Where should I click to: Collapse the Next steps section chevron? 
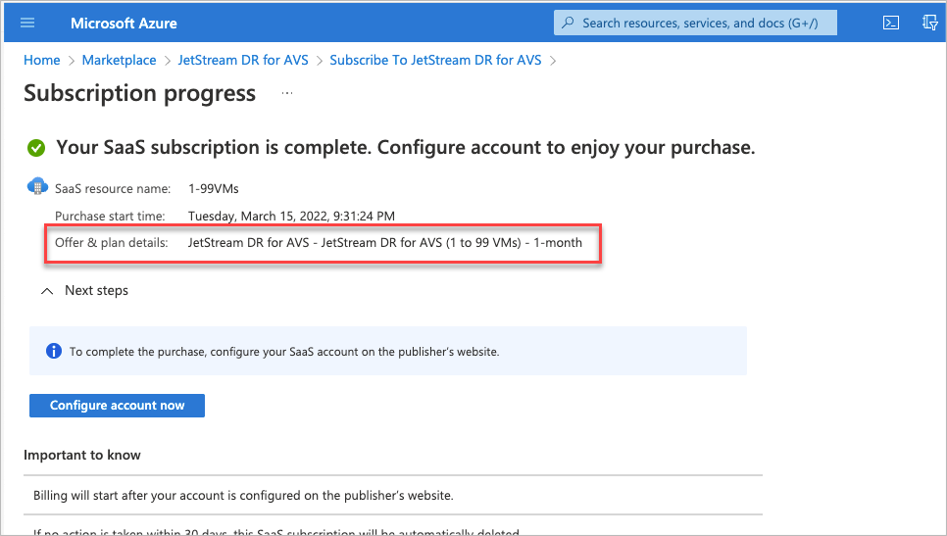(x=46, y=291)
